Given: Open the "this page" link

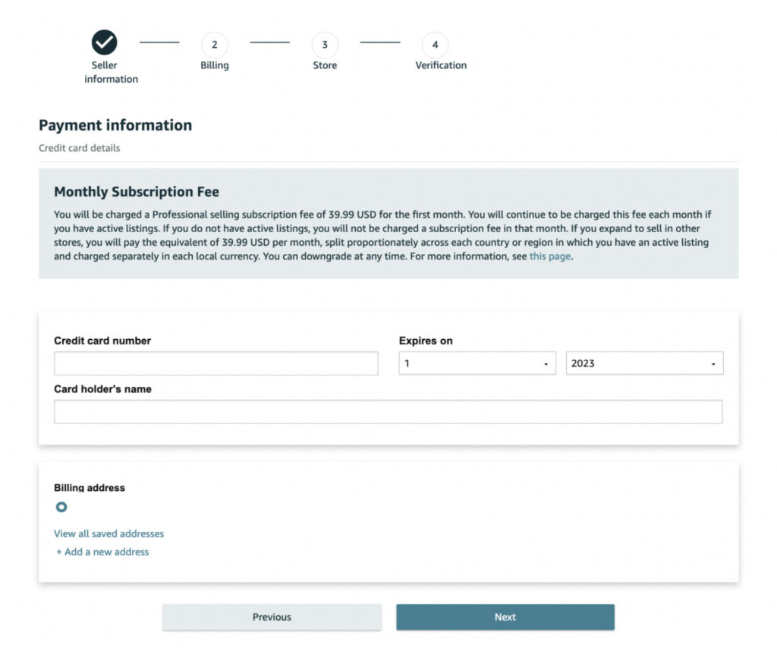Looking at the screenshot, I should (549, 256).
